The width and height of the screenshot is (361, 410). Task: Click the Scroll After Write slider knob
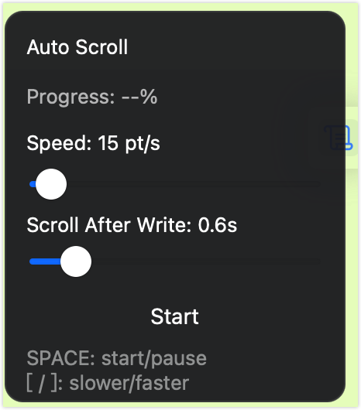[x=76, y=261]
